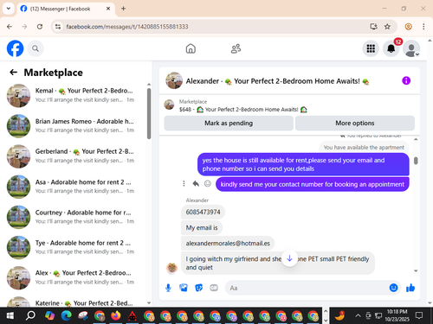Open Facebook search magnifier
Viewport: 433px width, 324px height.
pyautogui.click(x=36, y=48)
